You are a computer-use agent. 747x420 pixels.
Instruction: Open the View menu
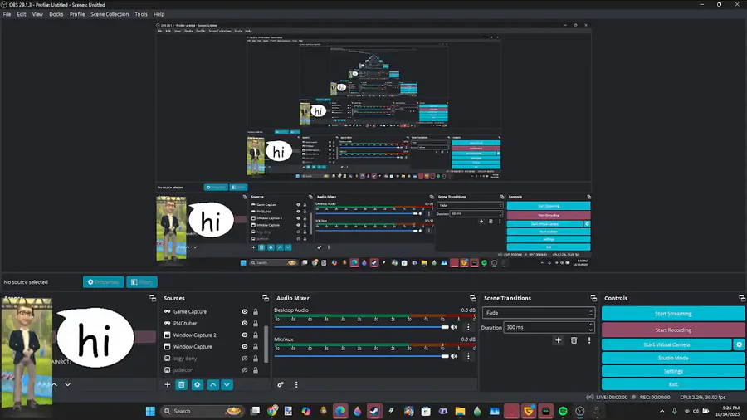(x=37, y=14)
